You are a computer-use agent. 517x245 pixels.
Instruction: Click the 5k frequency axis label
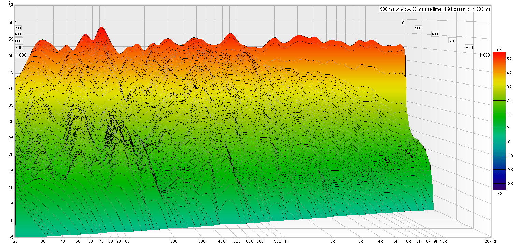396,241
